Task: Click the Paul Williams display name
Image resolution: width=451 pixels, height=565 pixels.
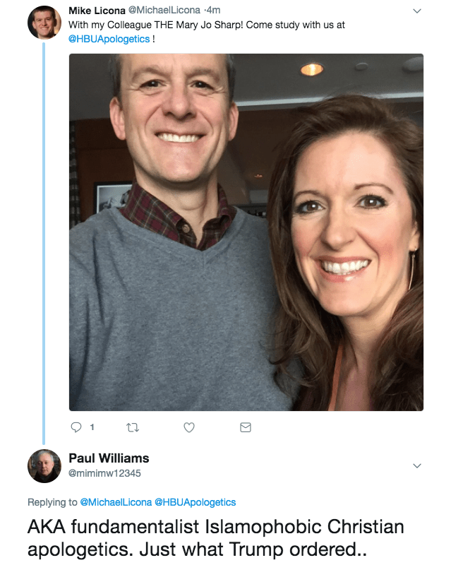Action: coord(109,458)
